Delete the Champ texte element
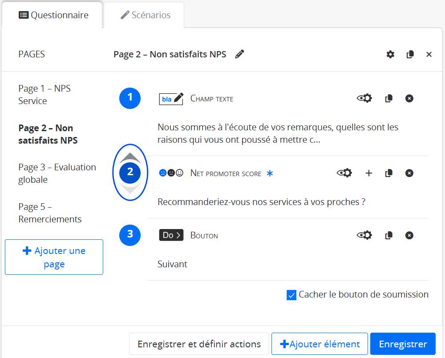 point(409,98)
